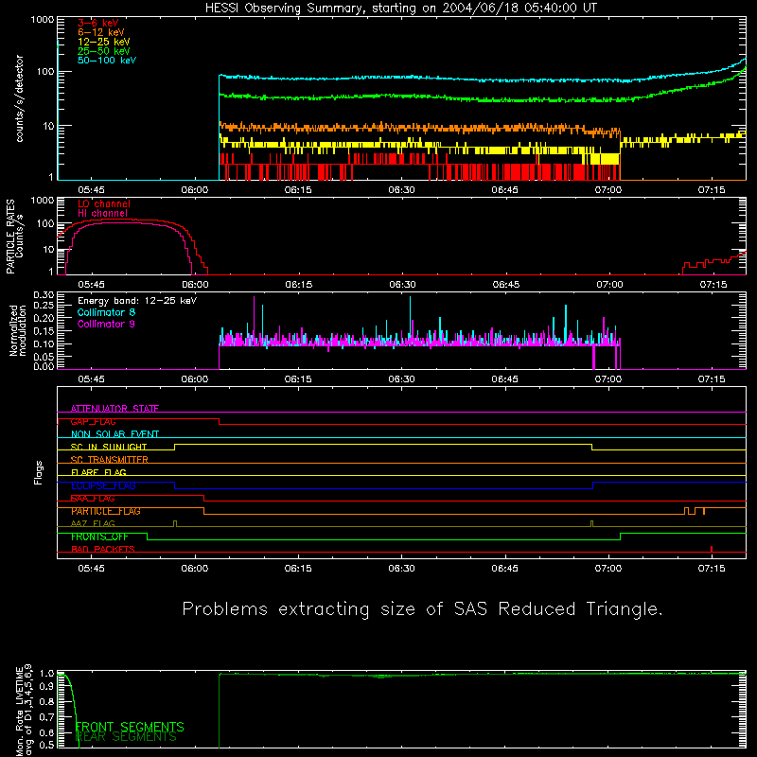Select the green FRONTS_OFF label
This screenshot has height=757, width=757.
[99, 537]
